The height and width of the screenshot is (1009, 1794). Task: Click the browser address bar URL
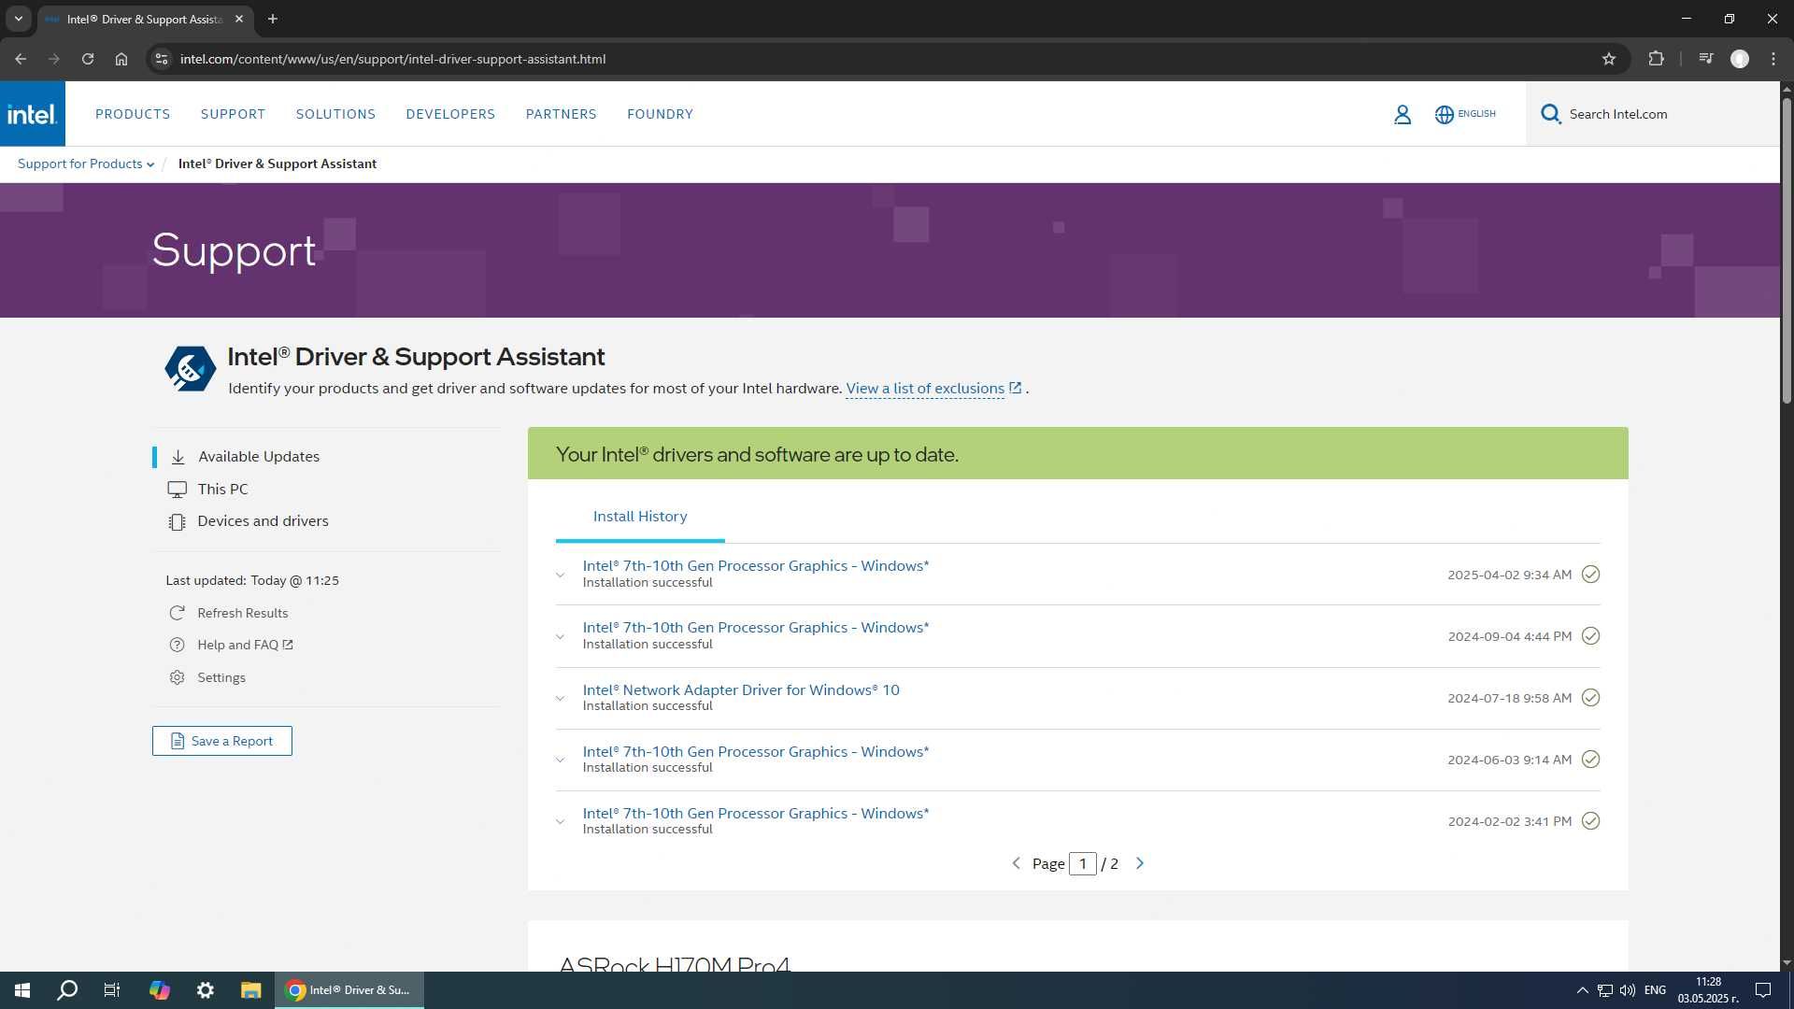pos(392,59)
